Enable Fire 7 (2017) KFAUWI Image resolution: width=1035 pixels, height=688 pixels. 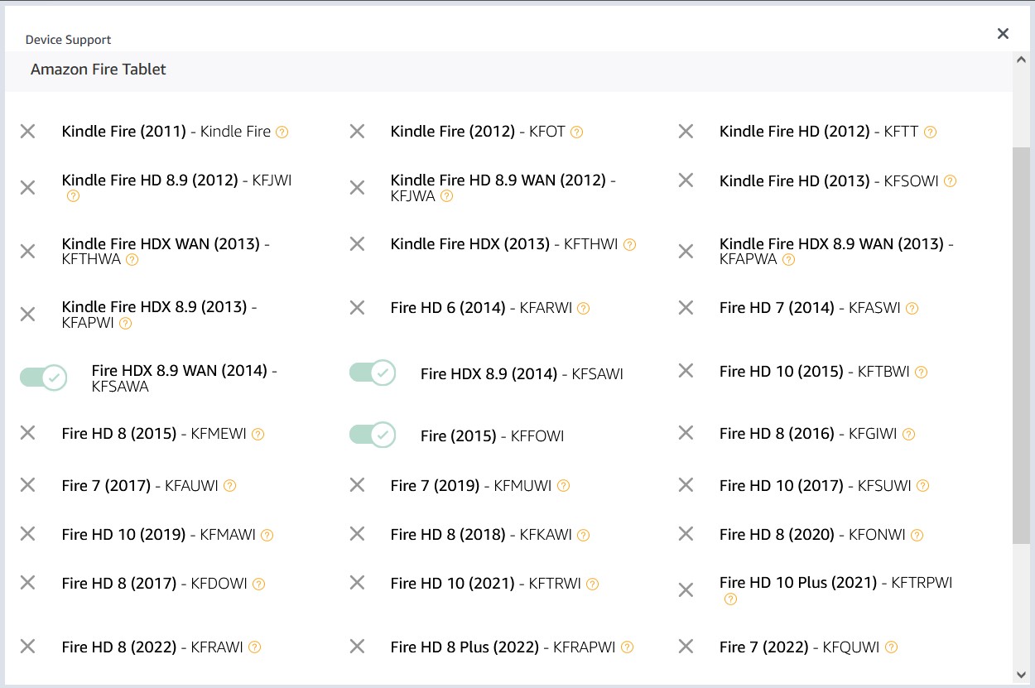[27, 484]
